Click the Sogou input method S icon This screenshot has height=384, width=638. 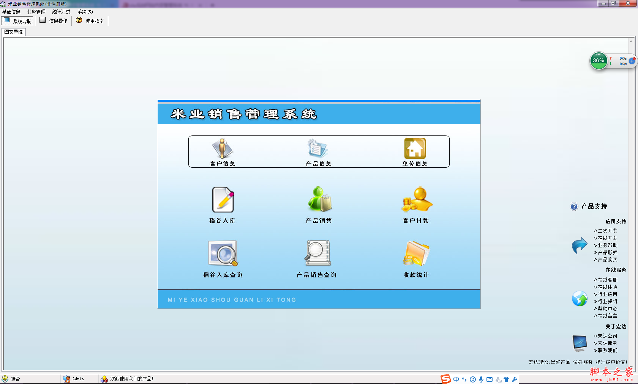click(445, 379)
